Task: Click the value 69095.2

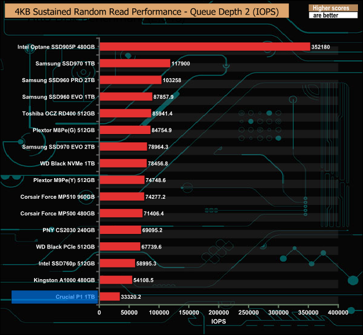Action: [152, 230]
